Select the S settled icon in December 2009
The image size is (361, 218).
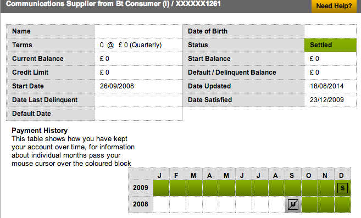[342, 188]
